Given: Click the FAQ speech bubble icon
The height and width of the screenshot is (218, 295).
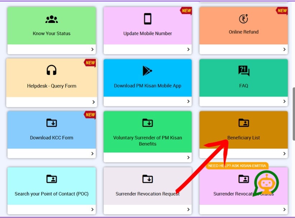Looking at the screenshot, I should [x=244, y=71].
